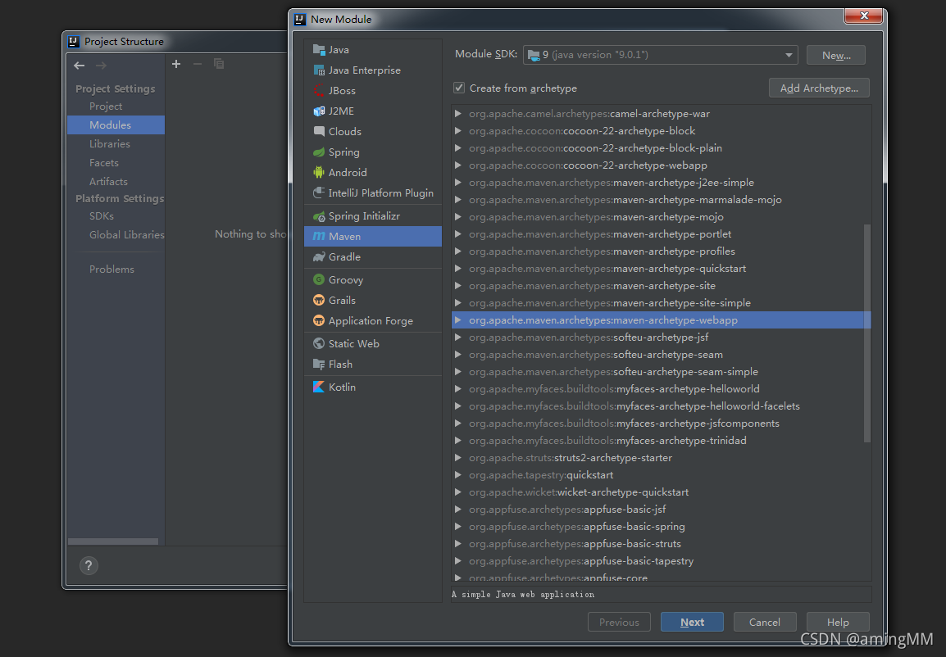
Task: Click the Cancel button
Action: pyautogui.click(x=765, y=622)
